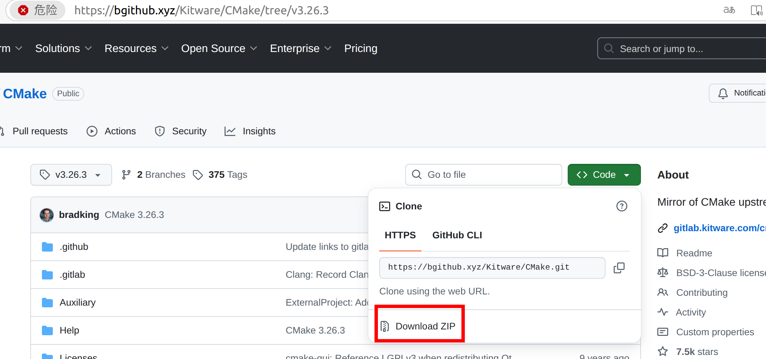766x359 pixels.
Task: Click the Contributing people icon
Action: (x=663, y=292)
